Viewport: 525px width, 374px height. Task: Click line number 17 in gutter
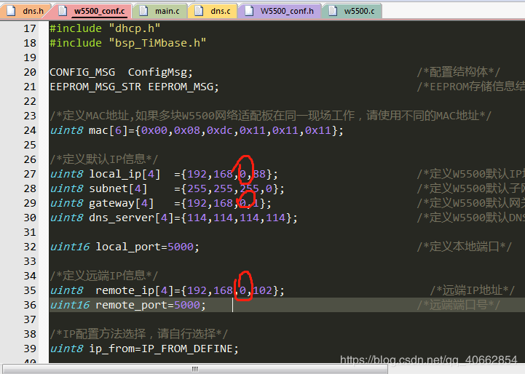pos(30,28)
